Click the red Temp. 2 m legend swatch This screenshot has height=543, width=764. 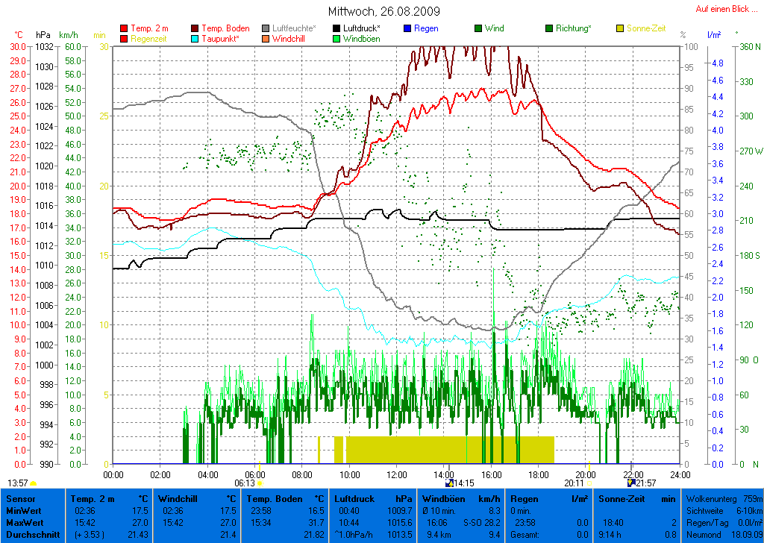point(124,28)
